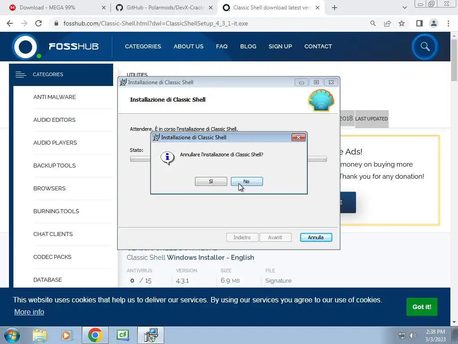Go back in Chrome browser
This screenshot has height=344, width=458.
click(x=10, y=23)
